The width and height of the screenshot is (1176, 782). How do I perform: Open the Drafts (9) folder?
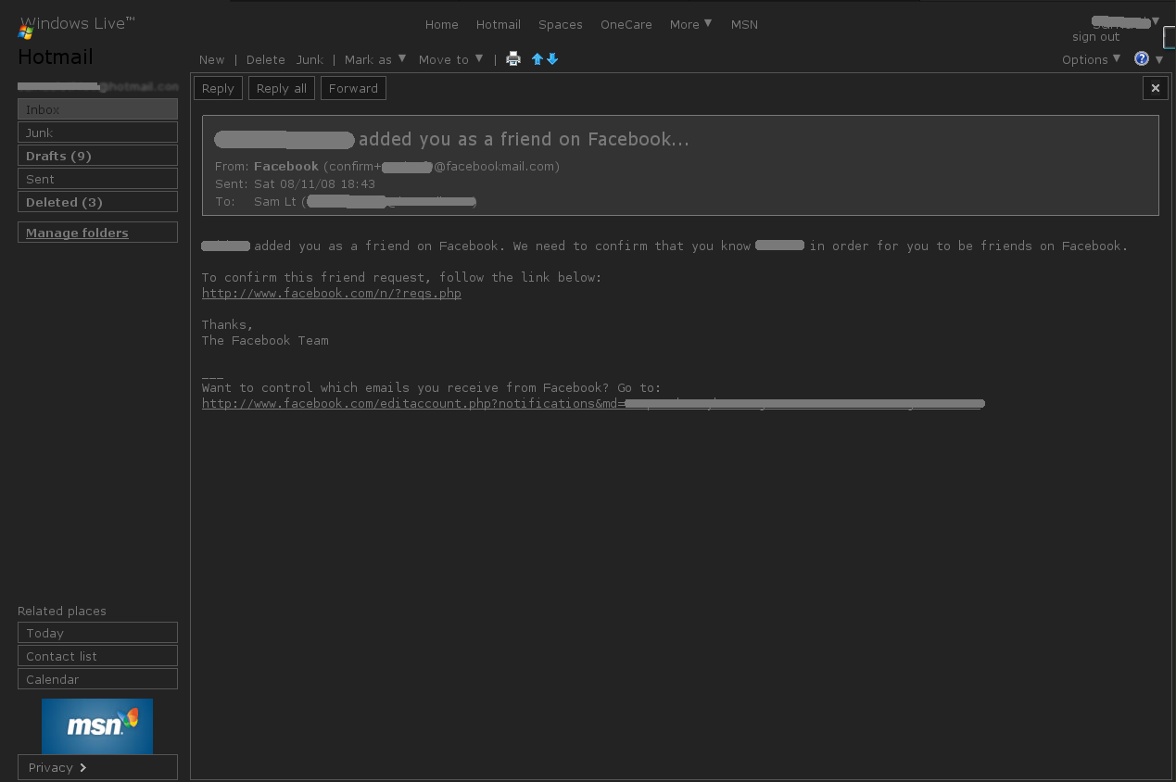click(x=97, y=156)
